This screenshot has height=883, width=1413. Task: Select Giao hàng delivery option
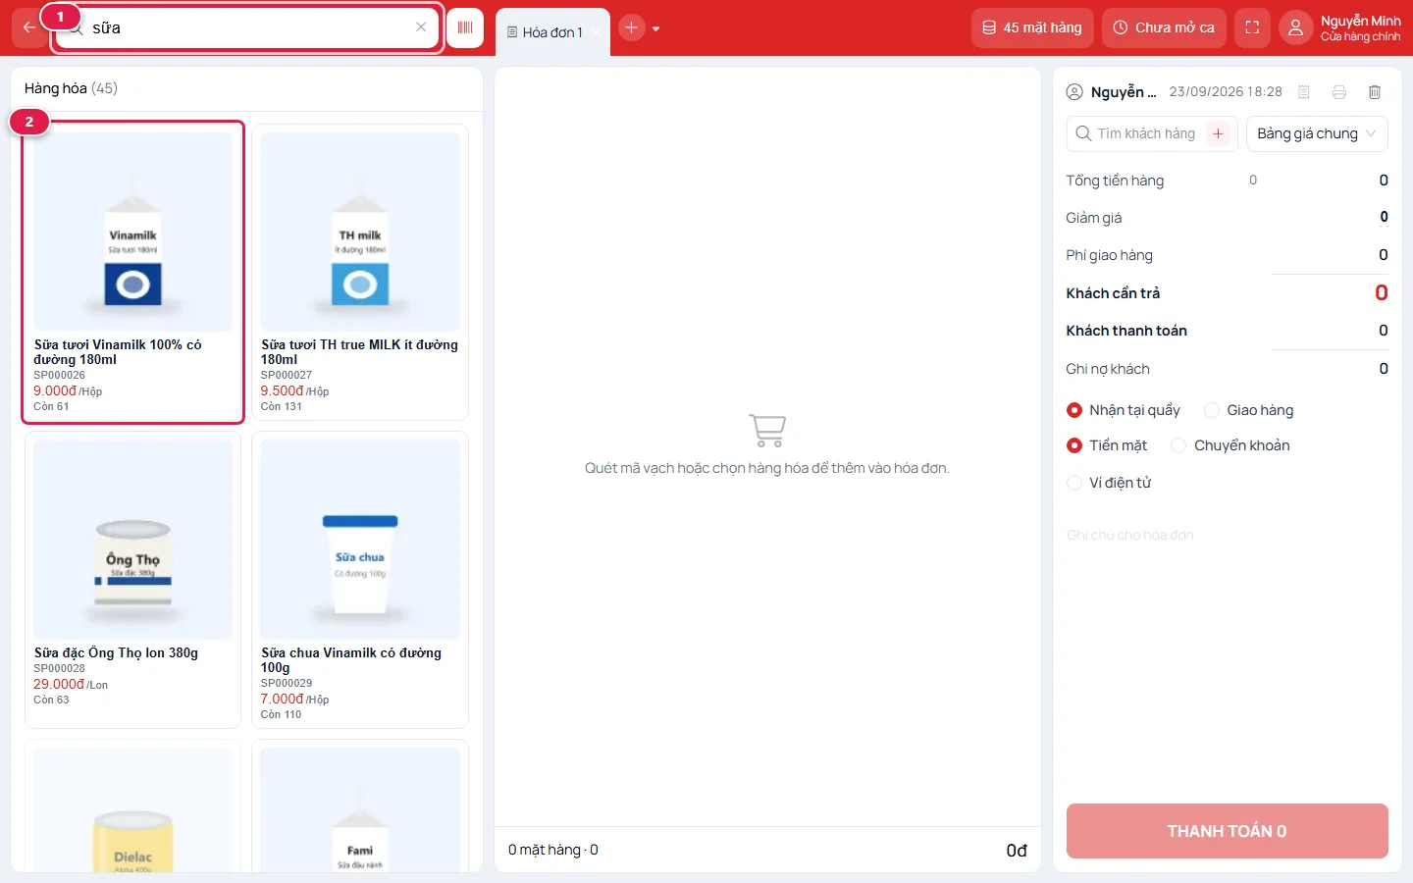[x=1249, y=410]
